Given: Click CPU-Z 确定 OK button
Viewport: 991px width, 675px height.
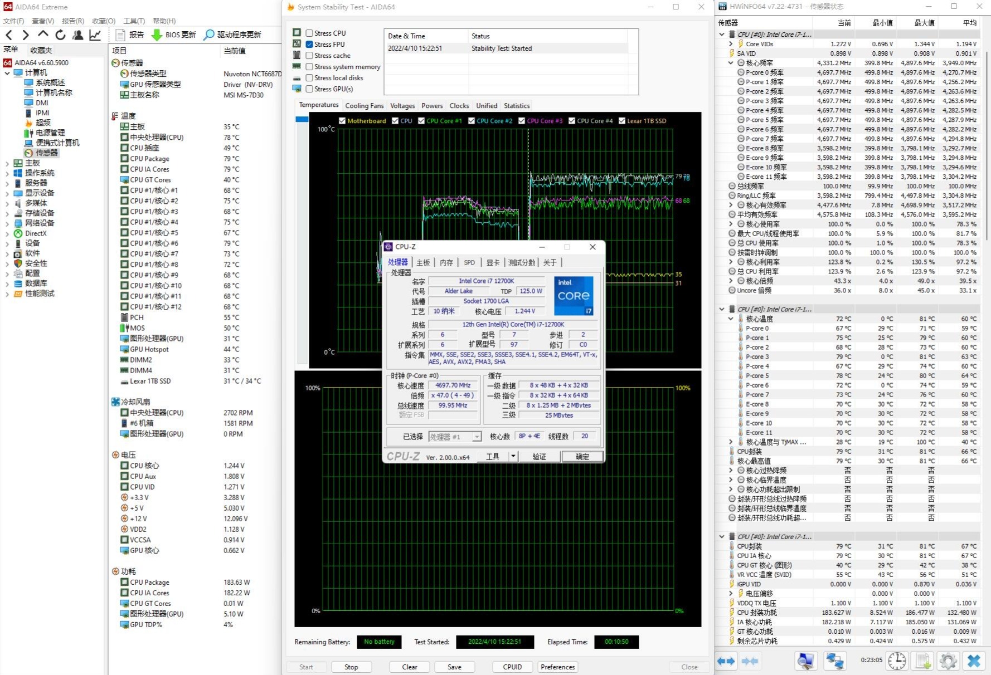Looking at the screenshot, I should 582,457.
